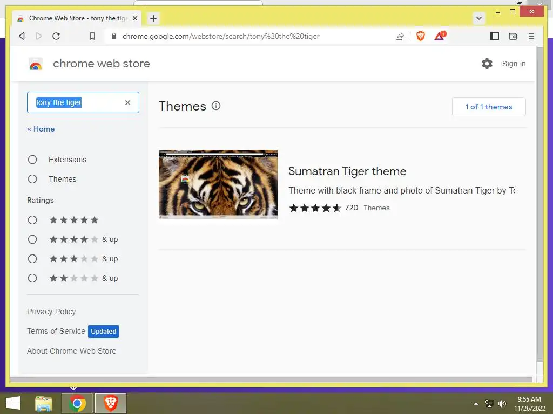The width and height of the screenshot is (553, 414).
Task: Click the tony the tiger search field
Action: [83, 102]
